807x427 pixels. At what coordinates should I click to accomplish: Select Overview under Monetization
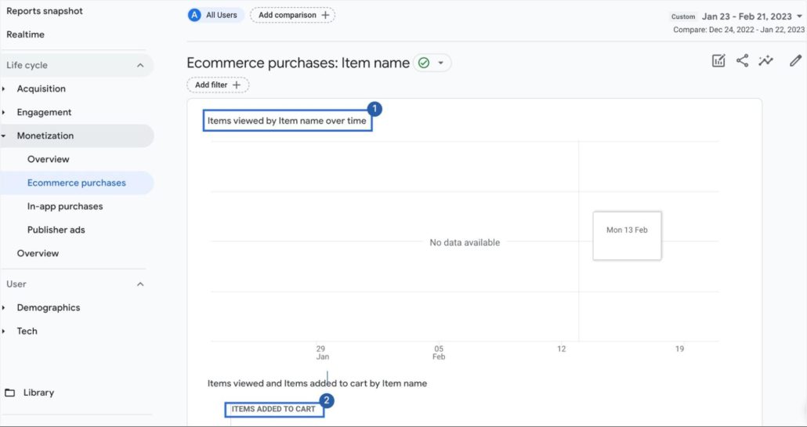(x=49, y=160)
